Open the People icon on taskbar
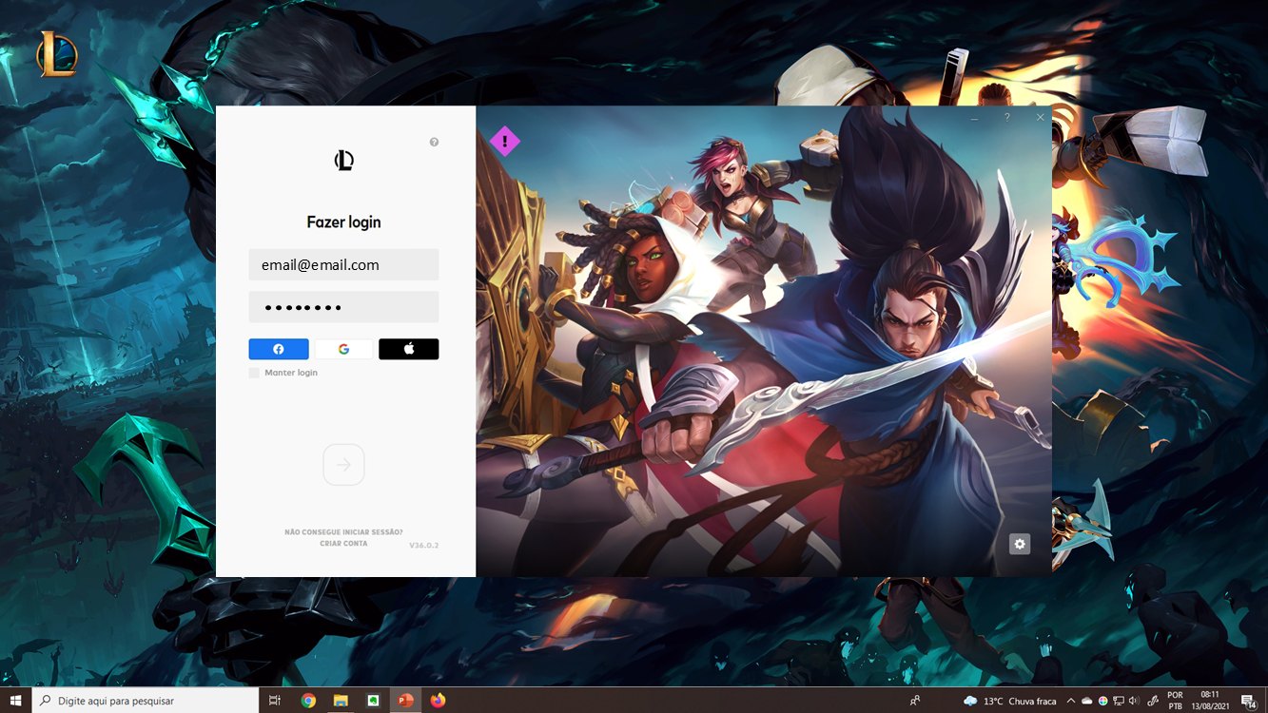1268x713 pixels. coord(915,701)
